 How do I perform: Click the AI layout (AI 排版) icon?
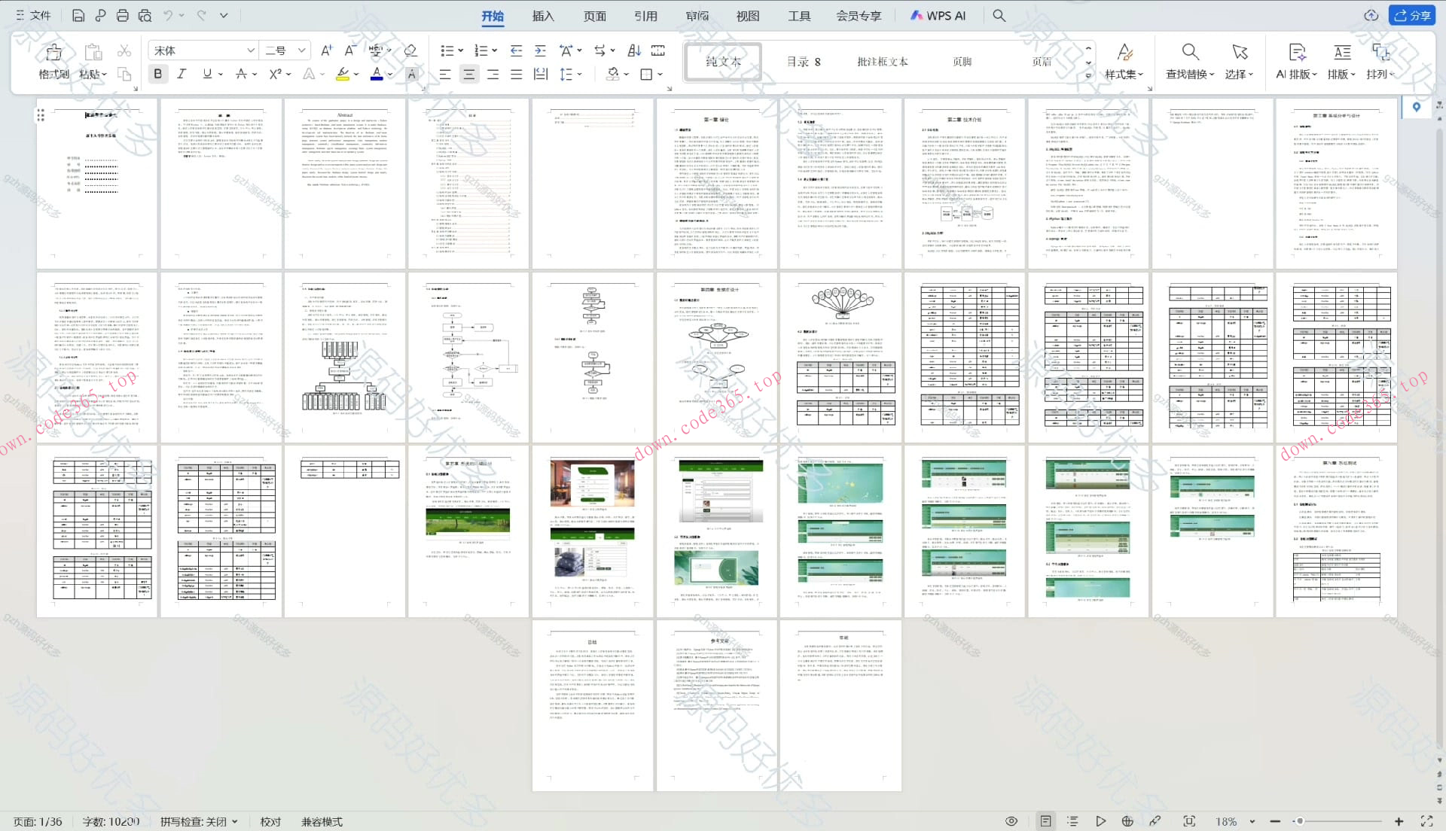point(1296,53)
